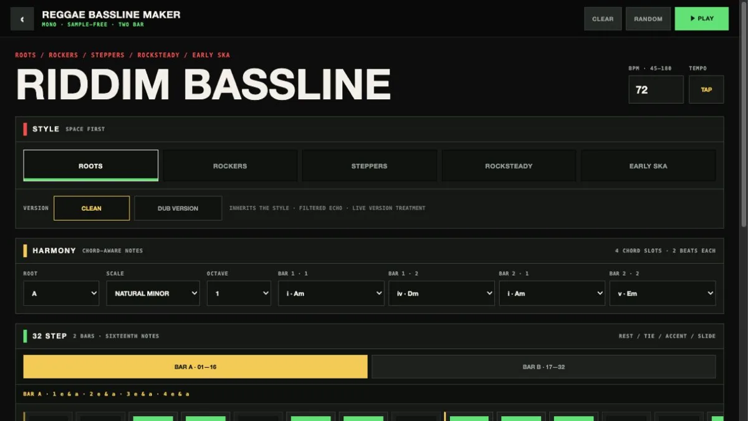Screen dimensions: 748x421
Task: Click the 'Mono · Sample-free · Two bar' subtitle
Action: [93, 25]
